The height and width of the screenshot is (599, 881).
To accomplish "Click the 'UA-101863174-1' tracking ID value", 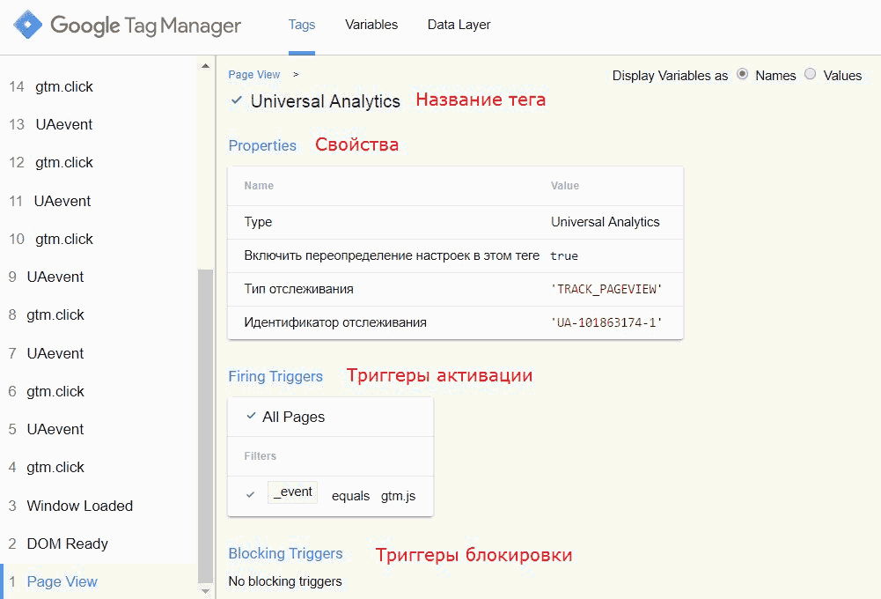I will point(606,322).
